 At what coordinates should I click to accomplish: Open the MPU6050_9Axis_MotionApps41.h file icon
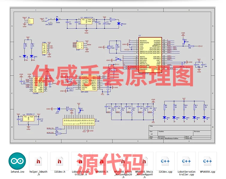(x=144, y=161)
